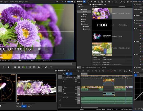
Task: Select the HDR title clip thumbnail
Action: tap(102, 25)
